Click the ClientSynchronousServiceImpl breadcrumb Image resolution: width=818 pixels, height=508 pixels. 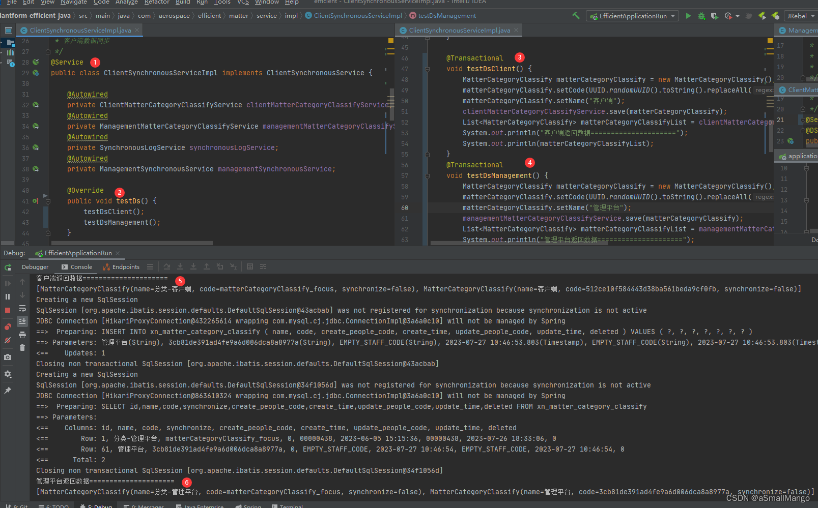click(x=354, y=16)
